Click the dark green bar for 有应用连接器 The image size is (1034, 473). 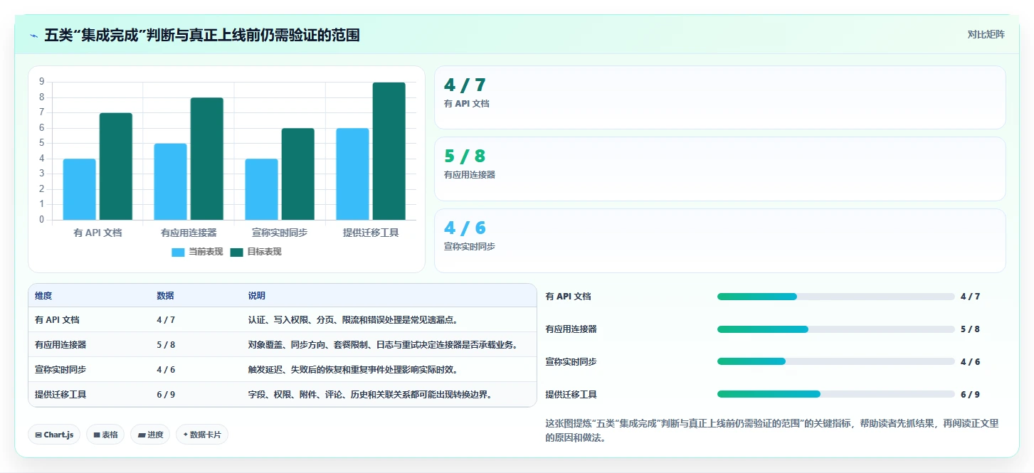point(207,159)
